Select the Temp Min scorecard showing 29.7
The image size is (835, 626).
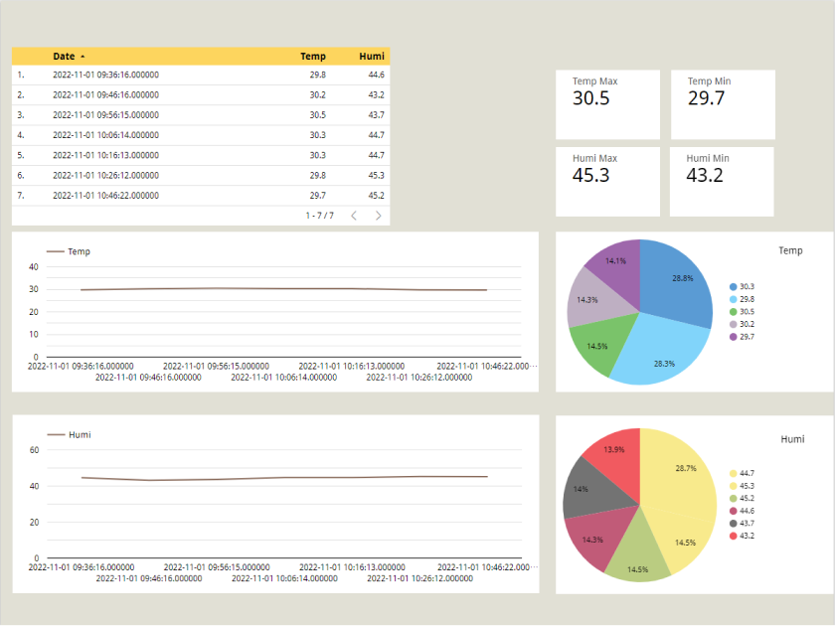click(723, 104)
